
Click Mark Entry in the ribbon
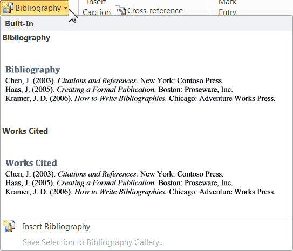tap(227, 8)
